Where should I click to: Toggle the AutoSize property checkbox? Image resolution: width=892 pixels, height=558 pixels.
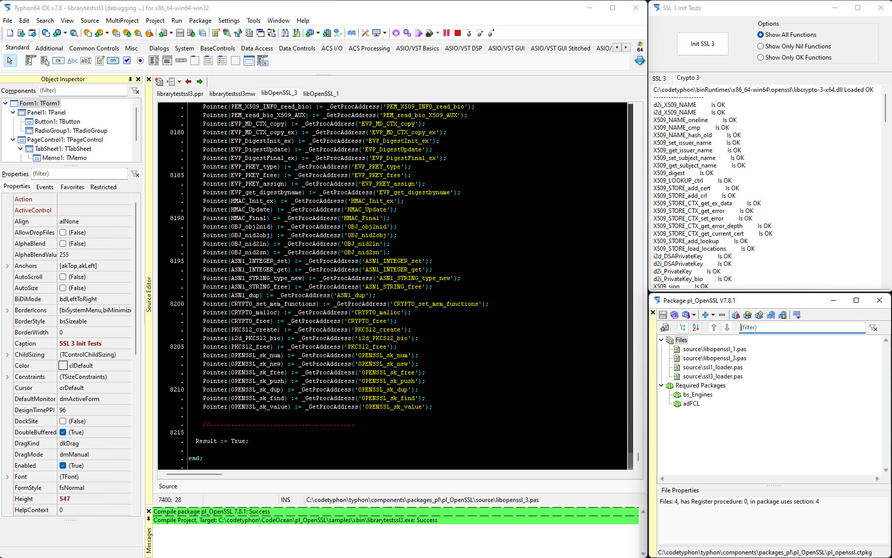(63, 288)
